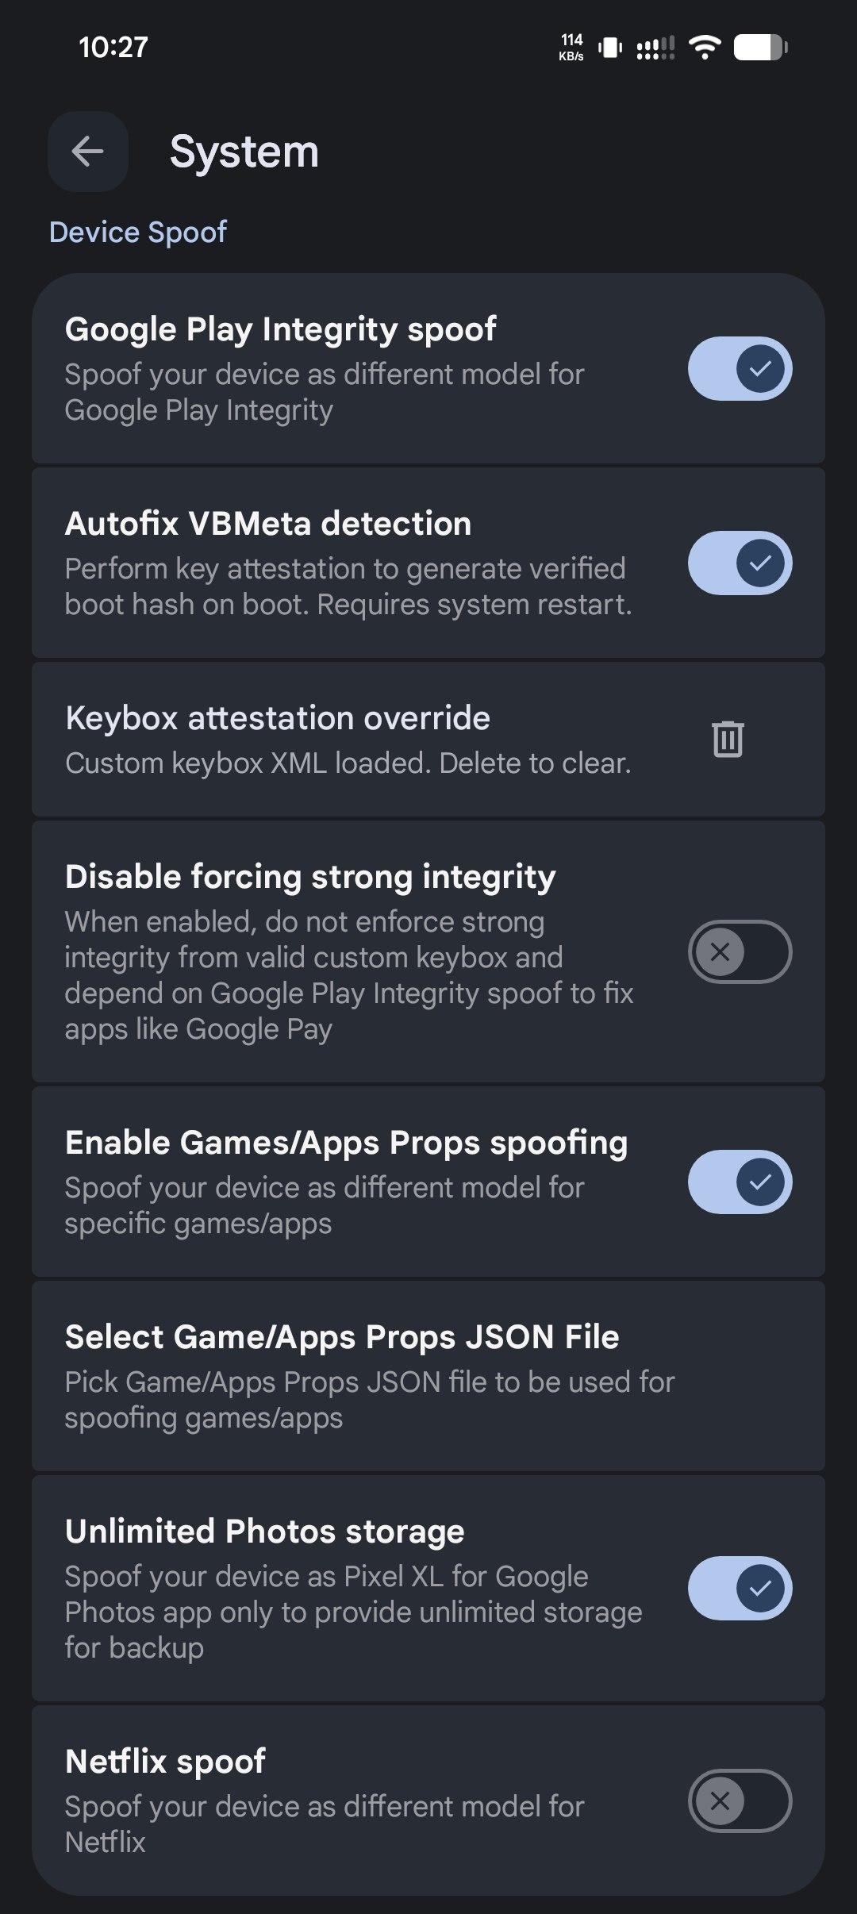The image size is (857, 1914).
Task: Tap the back arrow button
Action: coord(87,152)
